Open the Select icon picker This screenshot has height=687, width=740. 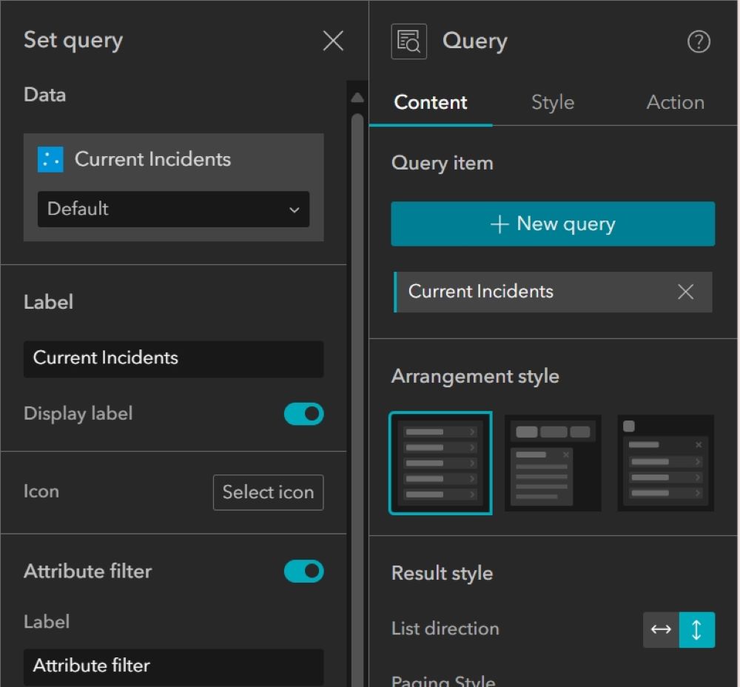[x=268, y=492]
